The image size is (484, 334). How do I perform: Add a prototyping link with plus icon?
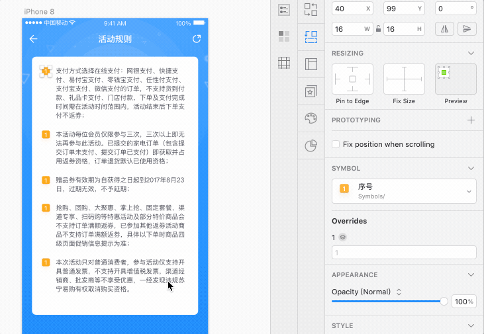pos(471,120)
